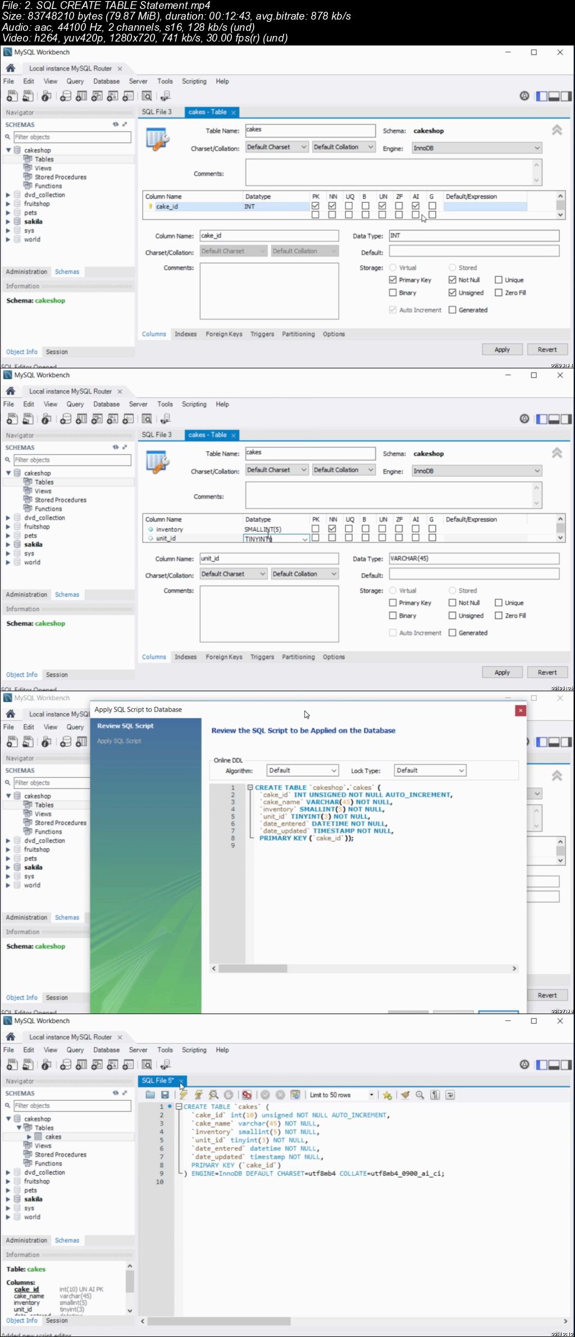Open the Scripting menu in SQL File 5 frame
The height and width of the screenshot is (1337, 575).
[194, 1049]
